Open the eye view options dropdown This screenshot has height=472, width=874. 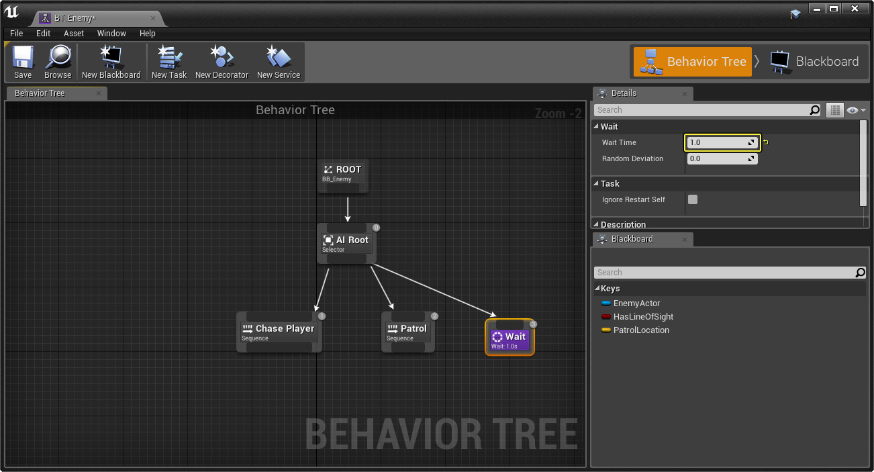[857, 110]
